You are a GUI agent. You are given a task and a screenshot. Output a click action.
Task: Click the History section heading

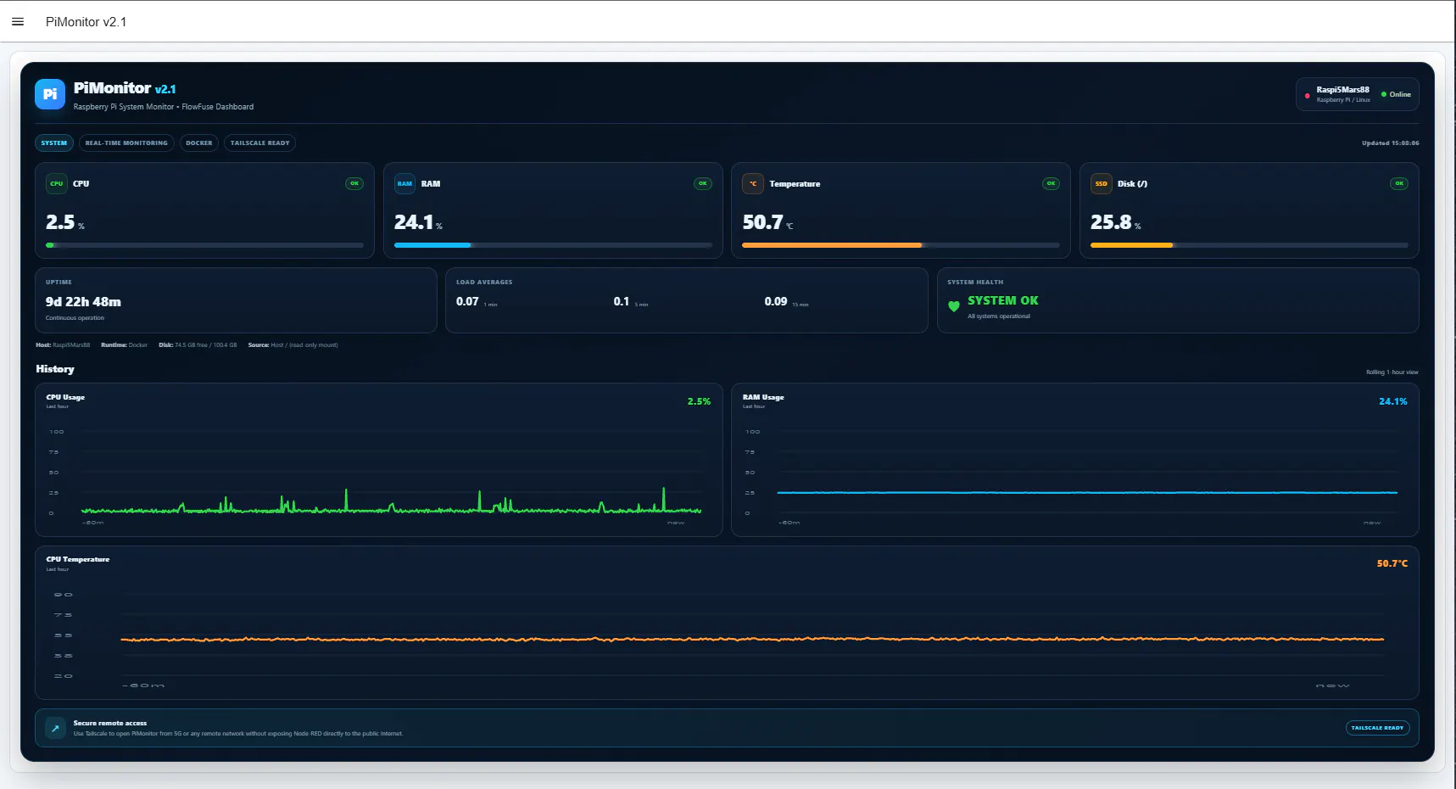[55, 369]
